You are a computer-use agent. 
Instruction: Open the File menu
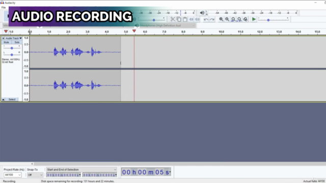tap(4, 8)
